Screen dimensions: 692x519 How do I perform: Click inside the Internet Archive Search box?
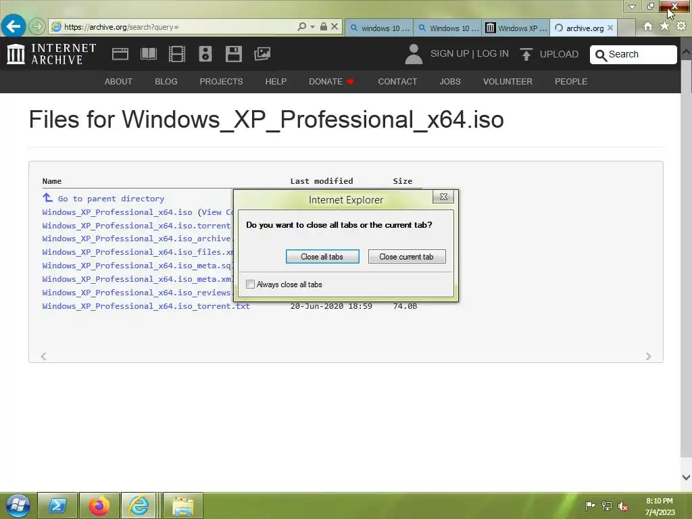click(633, 55)
